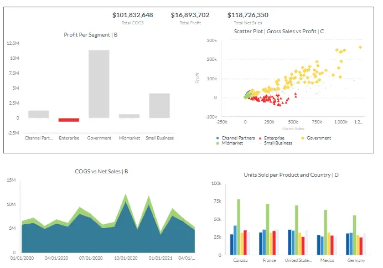Click the Germany label under units chart
This screenshot has width=383, height=268.
click(356, 260)
